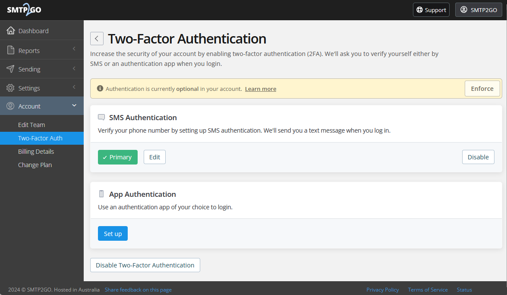Screen dimensions: 507x295
Task: Expand the Reports menu chevron
Action: (74, 50)
